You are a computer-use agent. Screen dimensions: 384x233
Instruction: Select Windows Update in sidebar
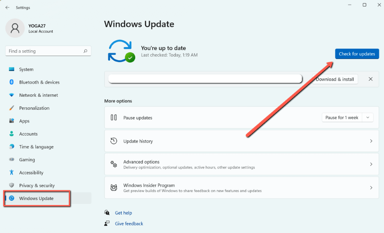48,198
